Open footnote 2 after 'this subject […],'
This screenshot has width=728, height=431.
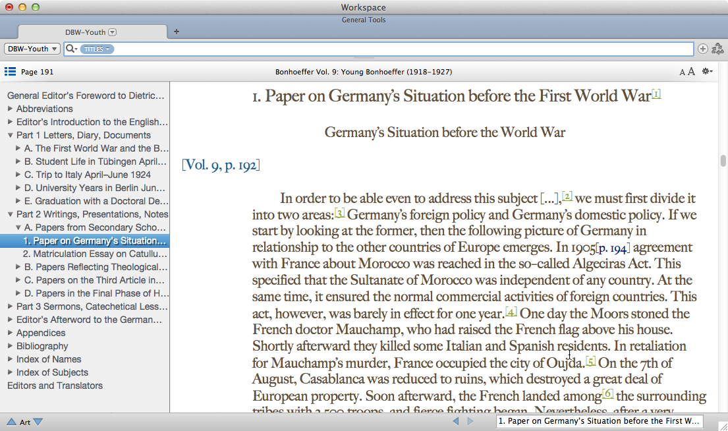pos(567,196)
